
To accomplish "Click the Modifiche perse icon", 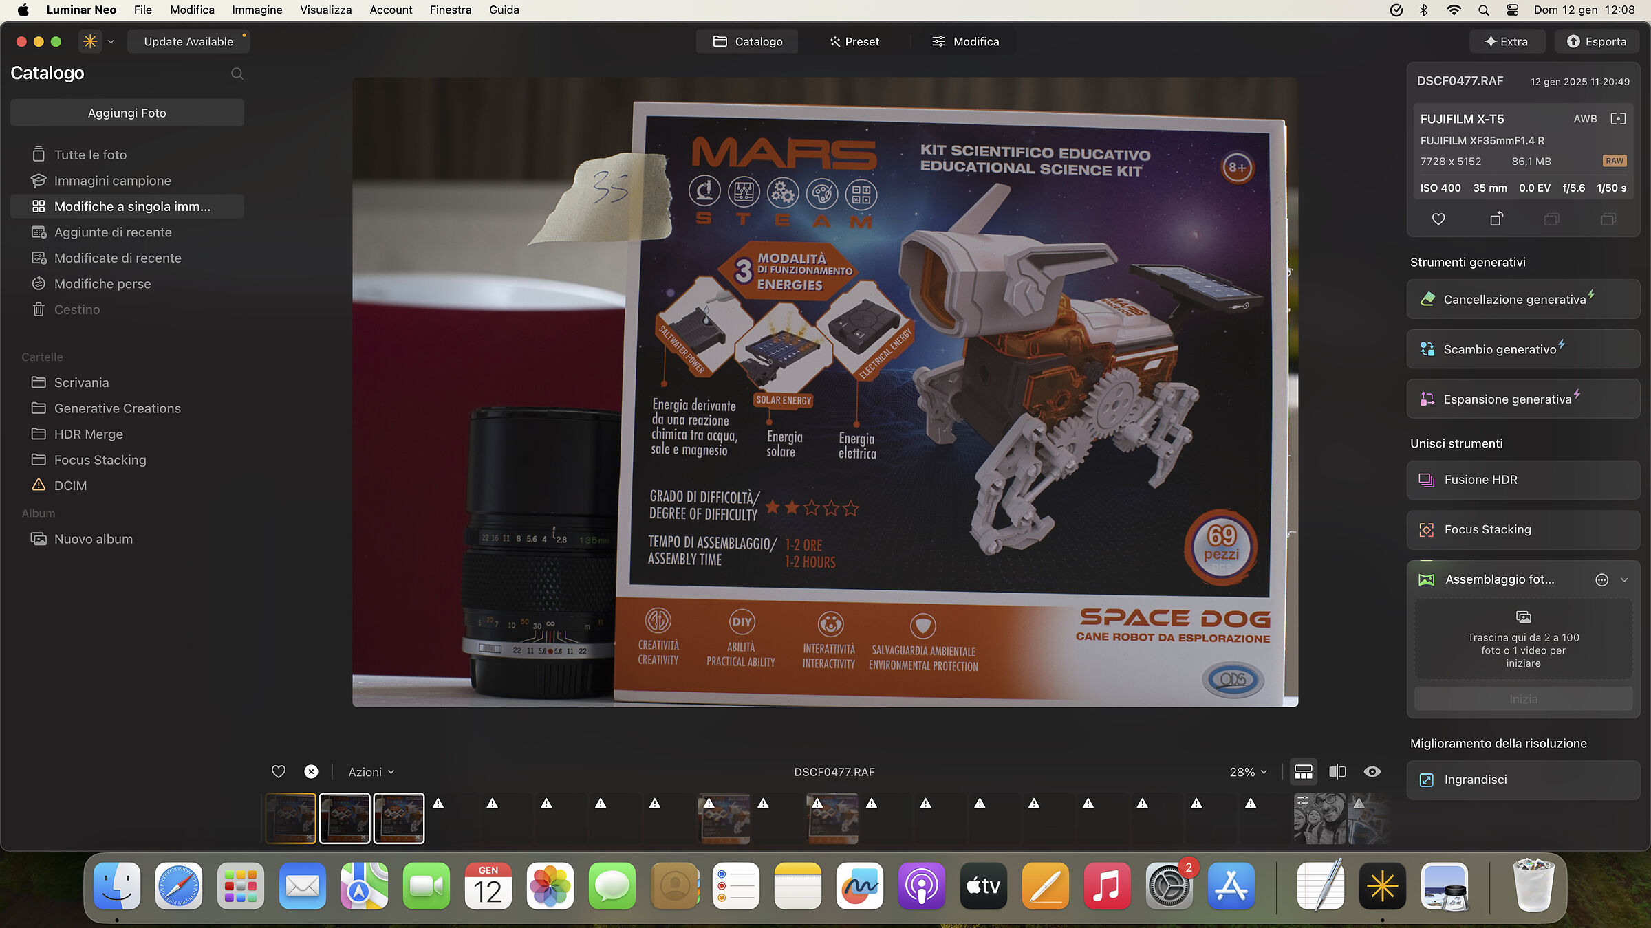I will 39,283.
